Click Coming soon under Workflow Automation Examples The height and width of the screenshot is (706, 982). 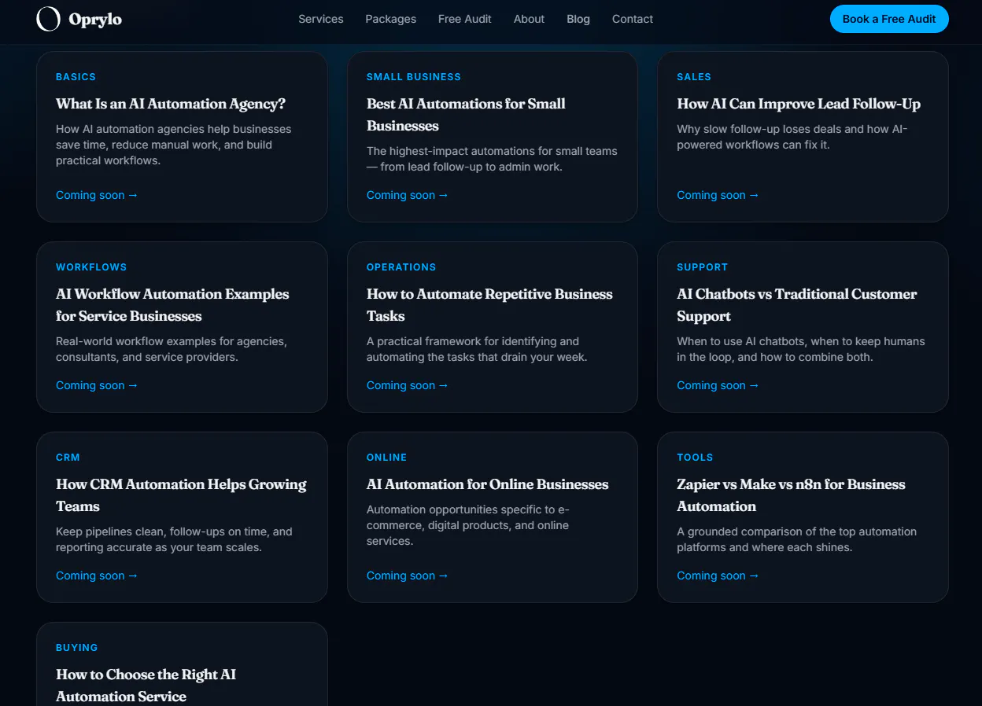click(97, 385)
